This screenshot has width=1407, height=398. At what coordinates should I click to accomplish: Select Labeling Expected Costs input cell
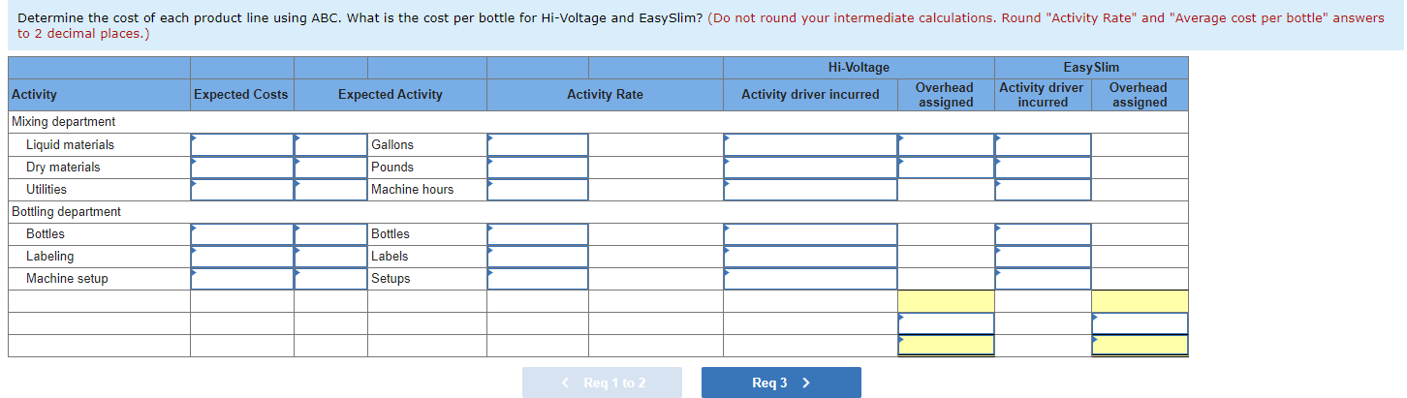[242, 256]
